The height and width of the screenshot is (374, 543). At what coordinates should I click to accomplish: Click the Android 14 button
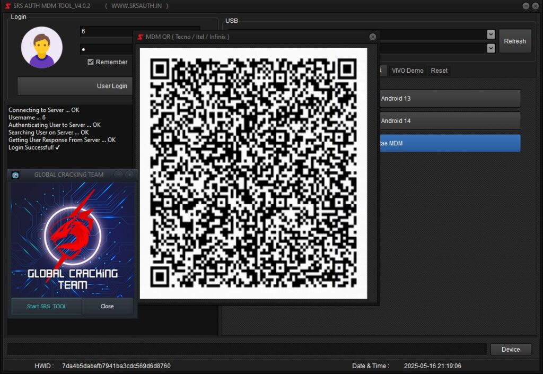click(x=450, y=121)
